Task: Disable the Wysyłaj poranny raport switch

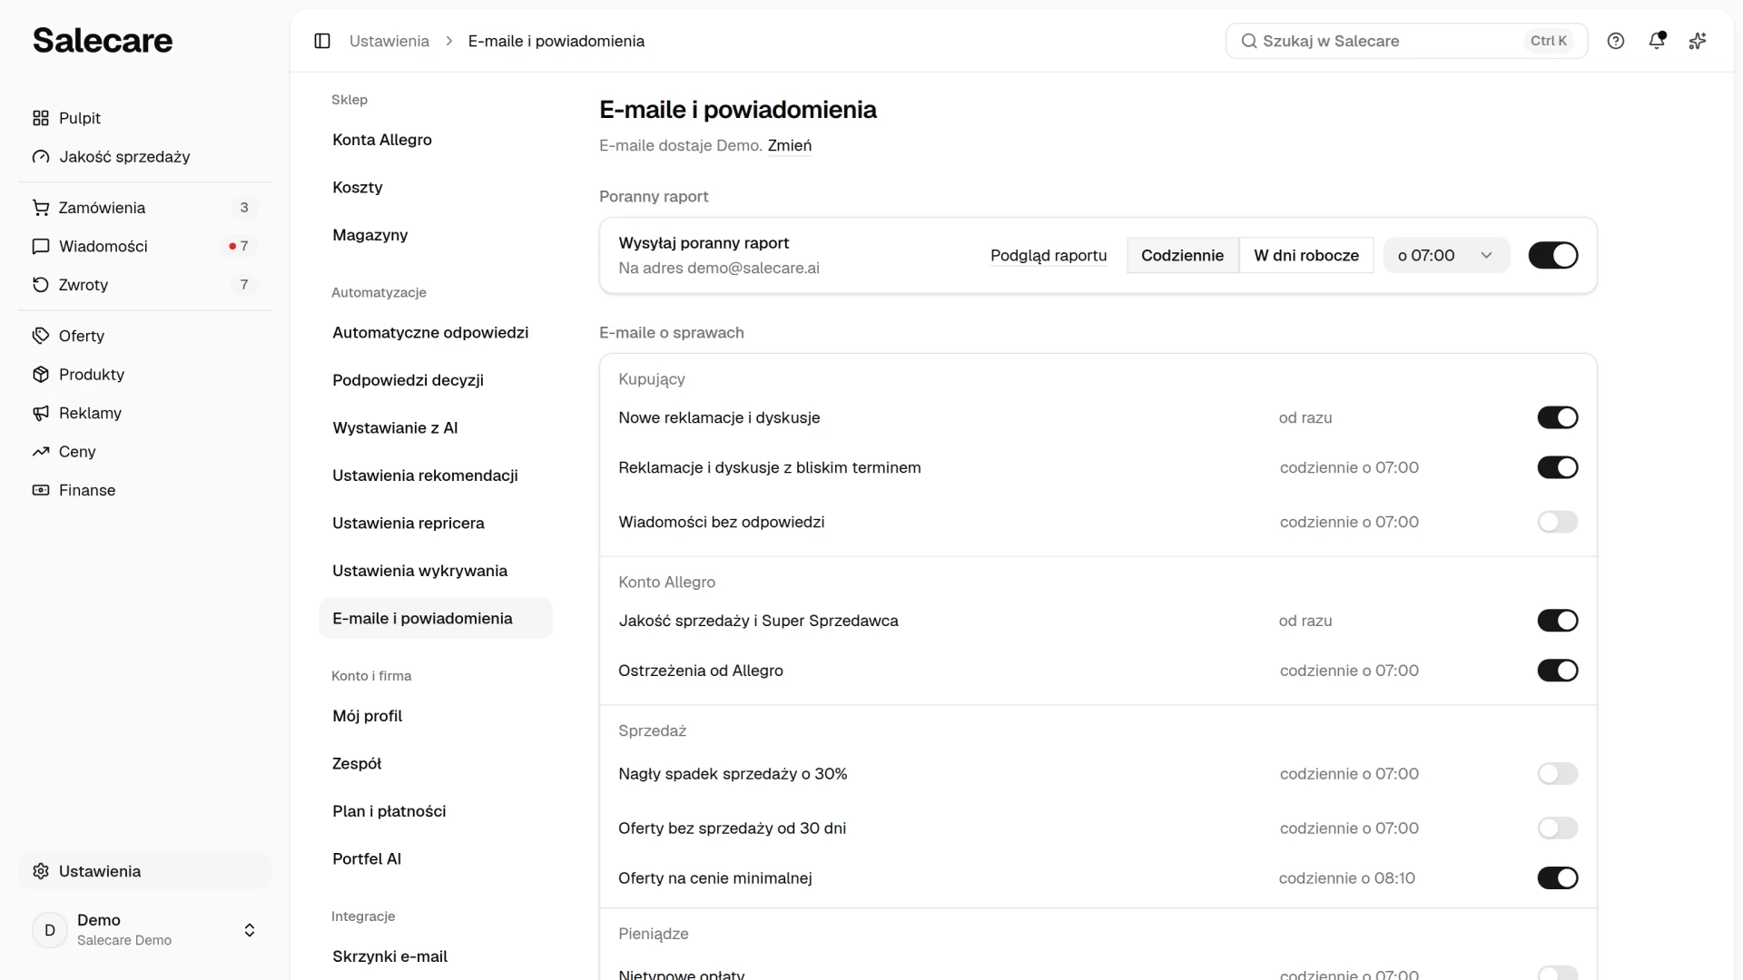Action: click(x=1553, y=255)
